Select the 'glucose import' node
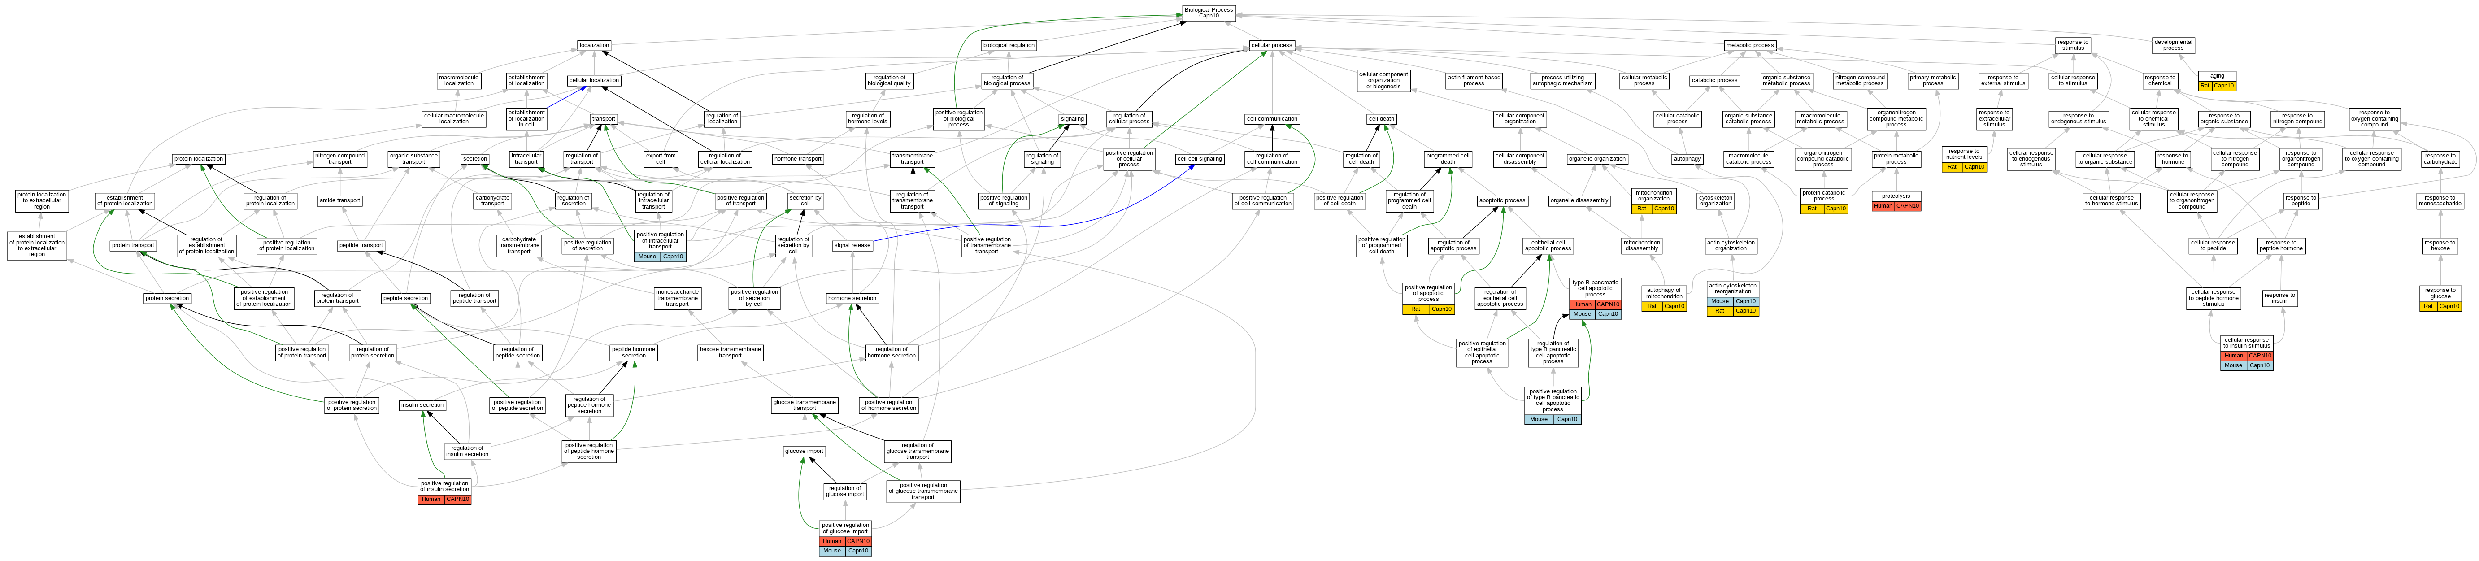 804,451
